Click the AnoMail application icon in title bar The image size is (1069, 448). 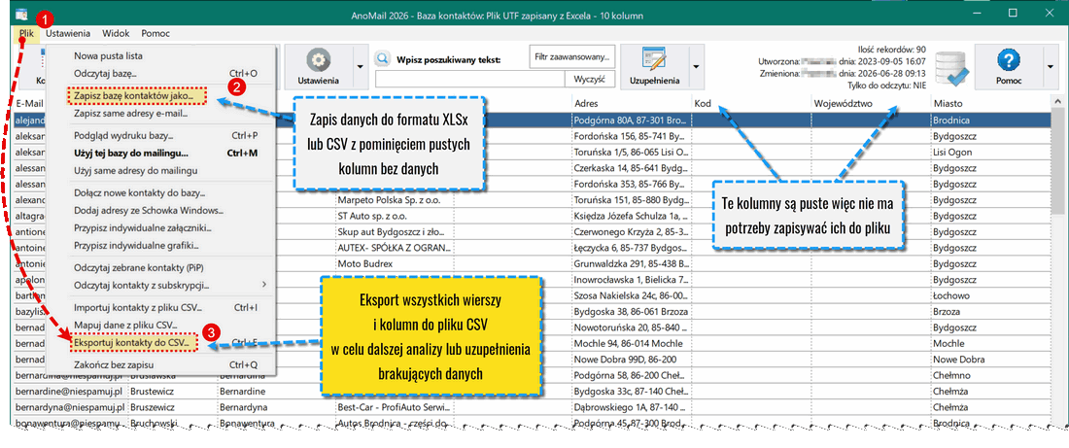[x=22, y=14]
